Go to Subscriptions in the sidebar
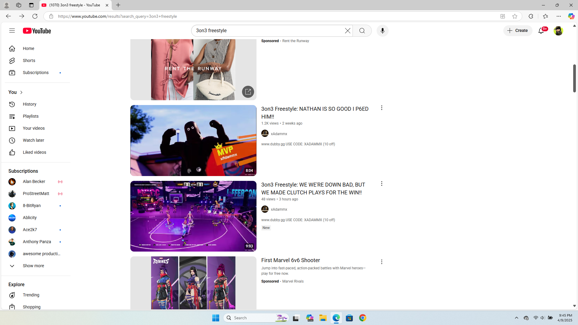The width and height of the screenshot is (578, 325). 35,73
